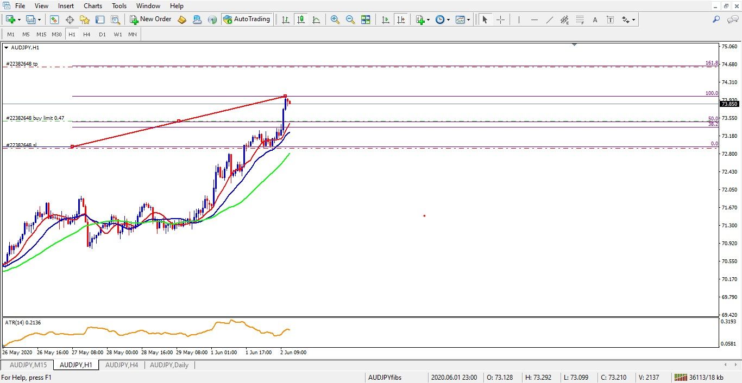Click the AUDJPYfibs profile in status bar

[385, 378]
